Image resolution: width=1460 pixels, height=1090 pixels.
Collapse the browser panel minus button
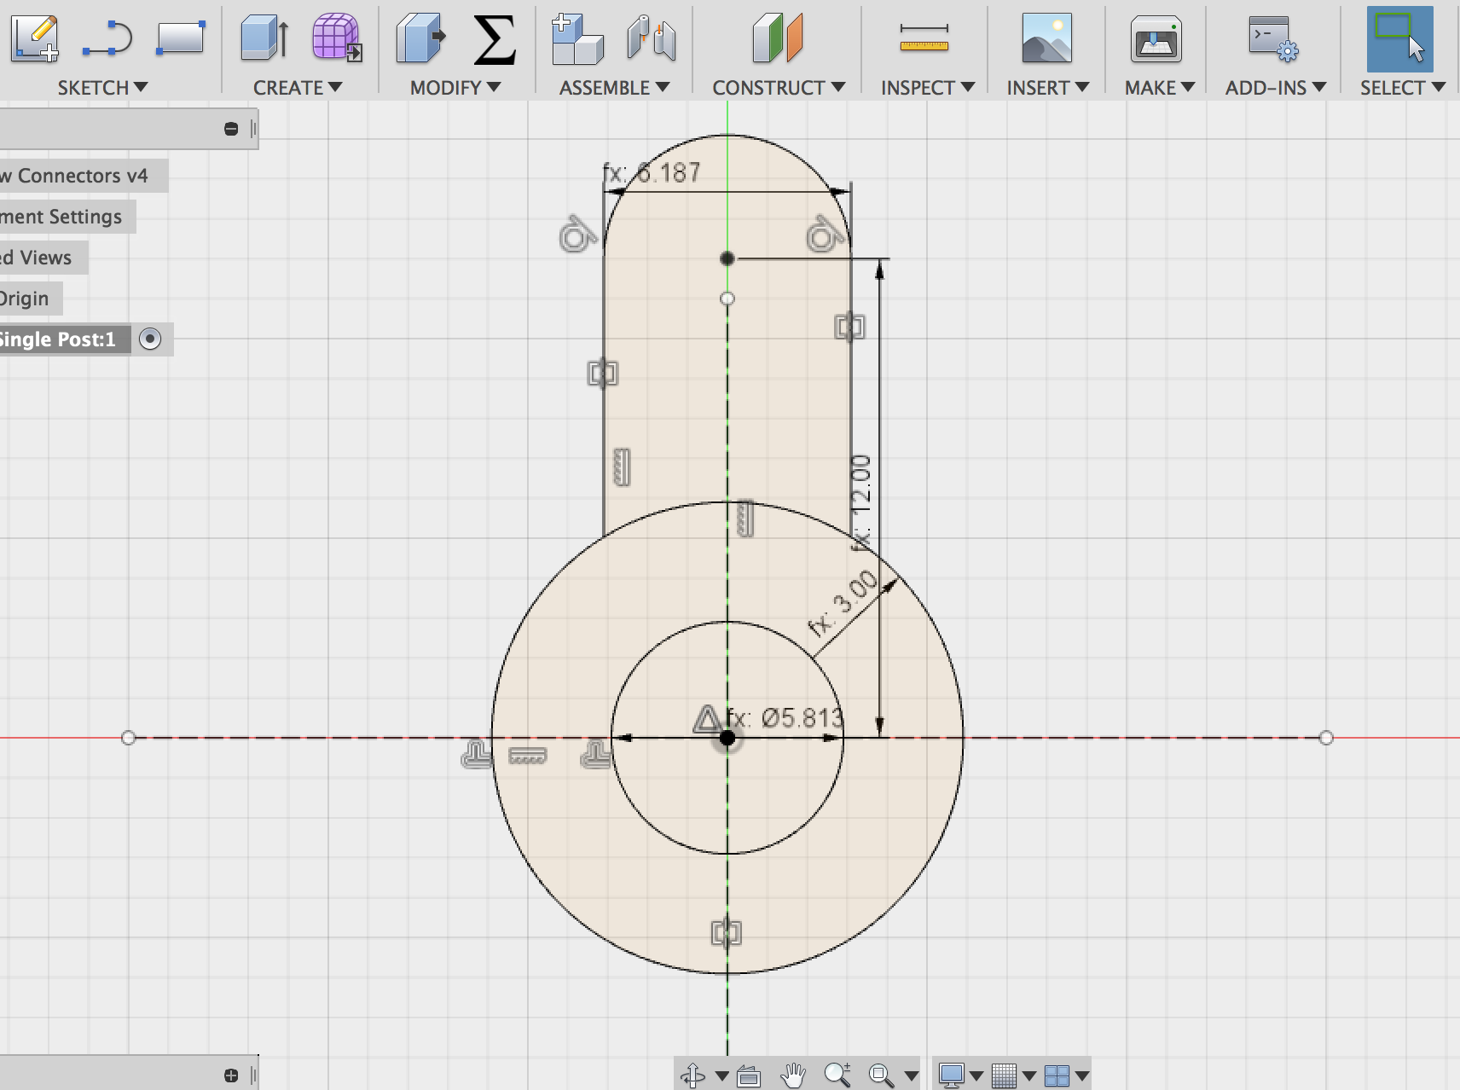(x=231, y=129)
